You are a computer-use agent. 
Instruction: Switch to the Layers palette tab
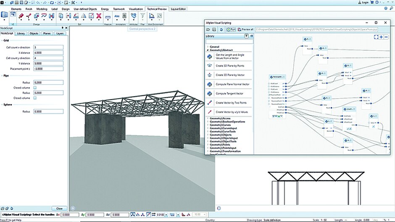tap(60, 33)
